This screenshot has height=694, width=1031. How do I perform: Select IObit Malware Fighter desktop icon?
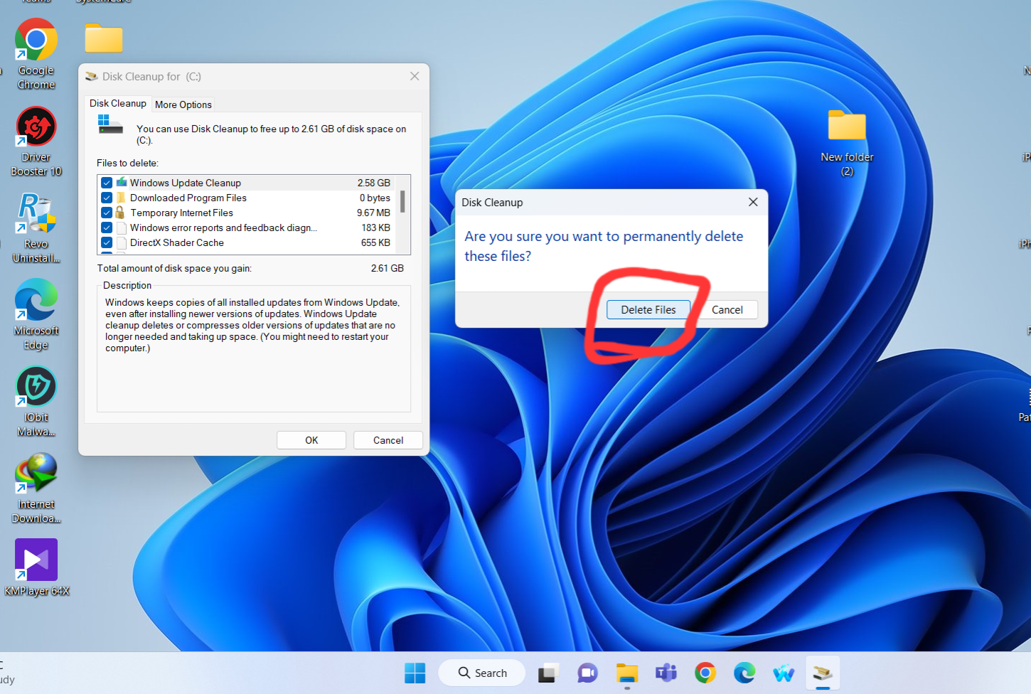coord(36,388)
